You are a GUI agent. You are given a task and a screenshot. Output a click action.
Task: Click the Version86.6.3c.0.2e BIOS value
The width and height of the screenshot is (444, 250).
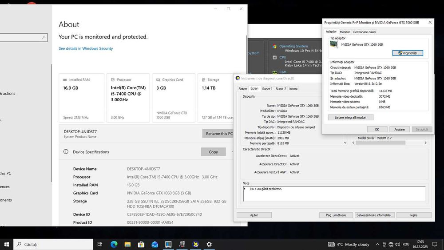[368, 84]
